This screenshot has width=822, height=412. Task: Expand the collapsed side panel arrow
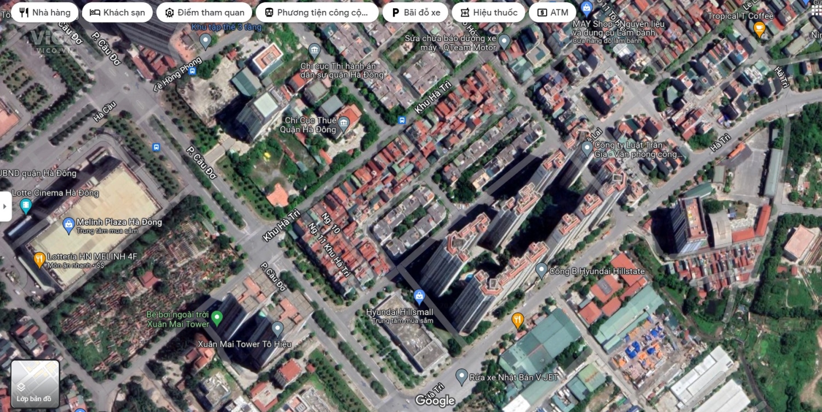pyautogui.click(x=5, y=206)
